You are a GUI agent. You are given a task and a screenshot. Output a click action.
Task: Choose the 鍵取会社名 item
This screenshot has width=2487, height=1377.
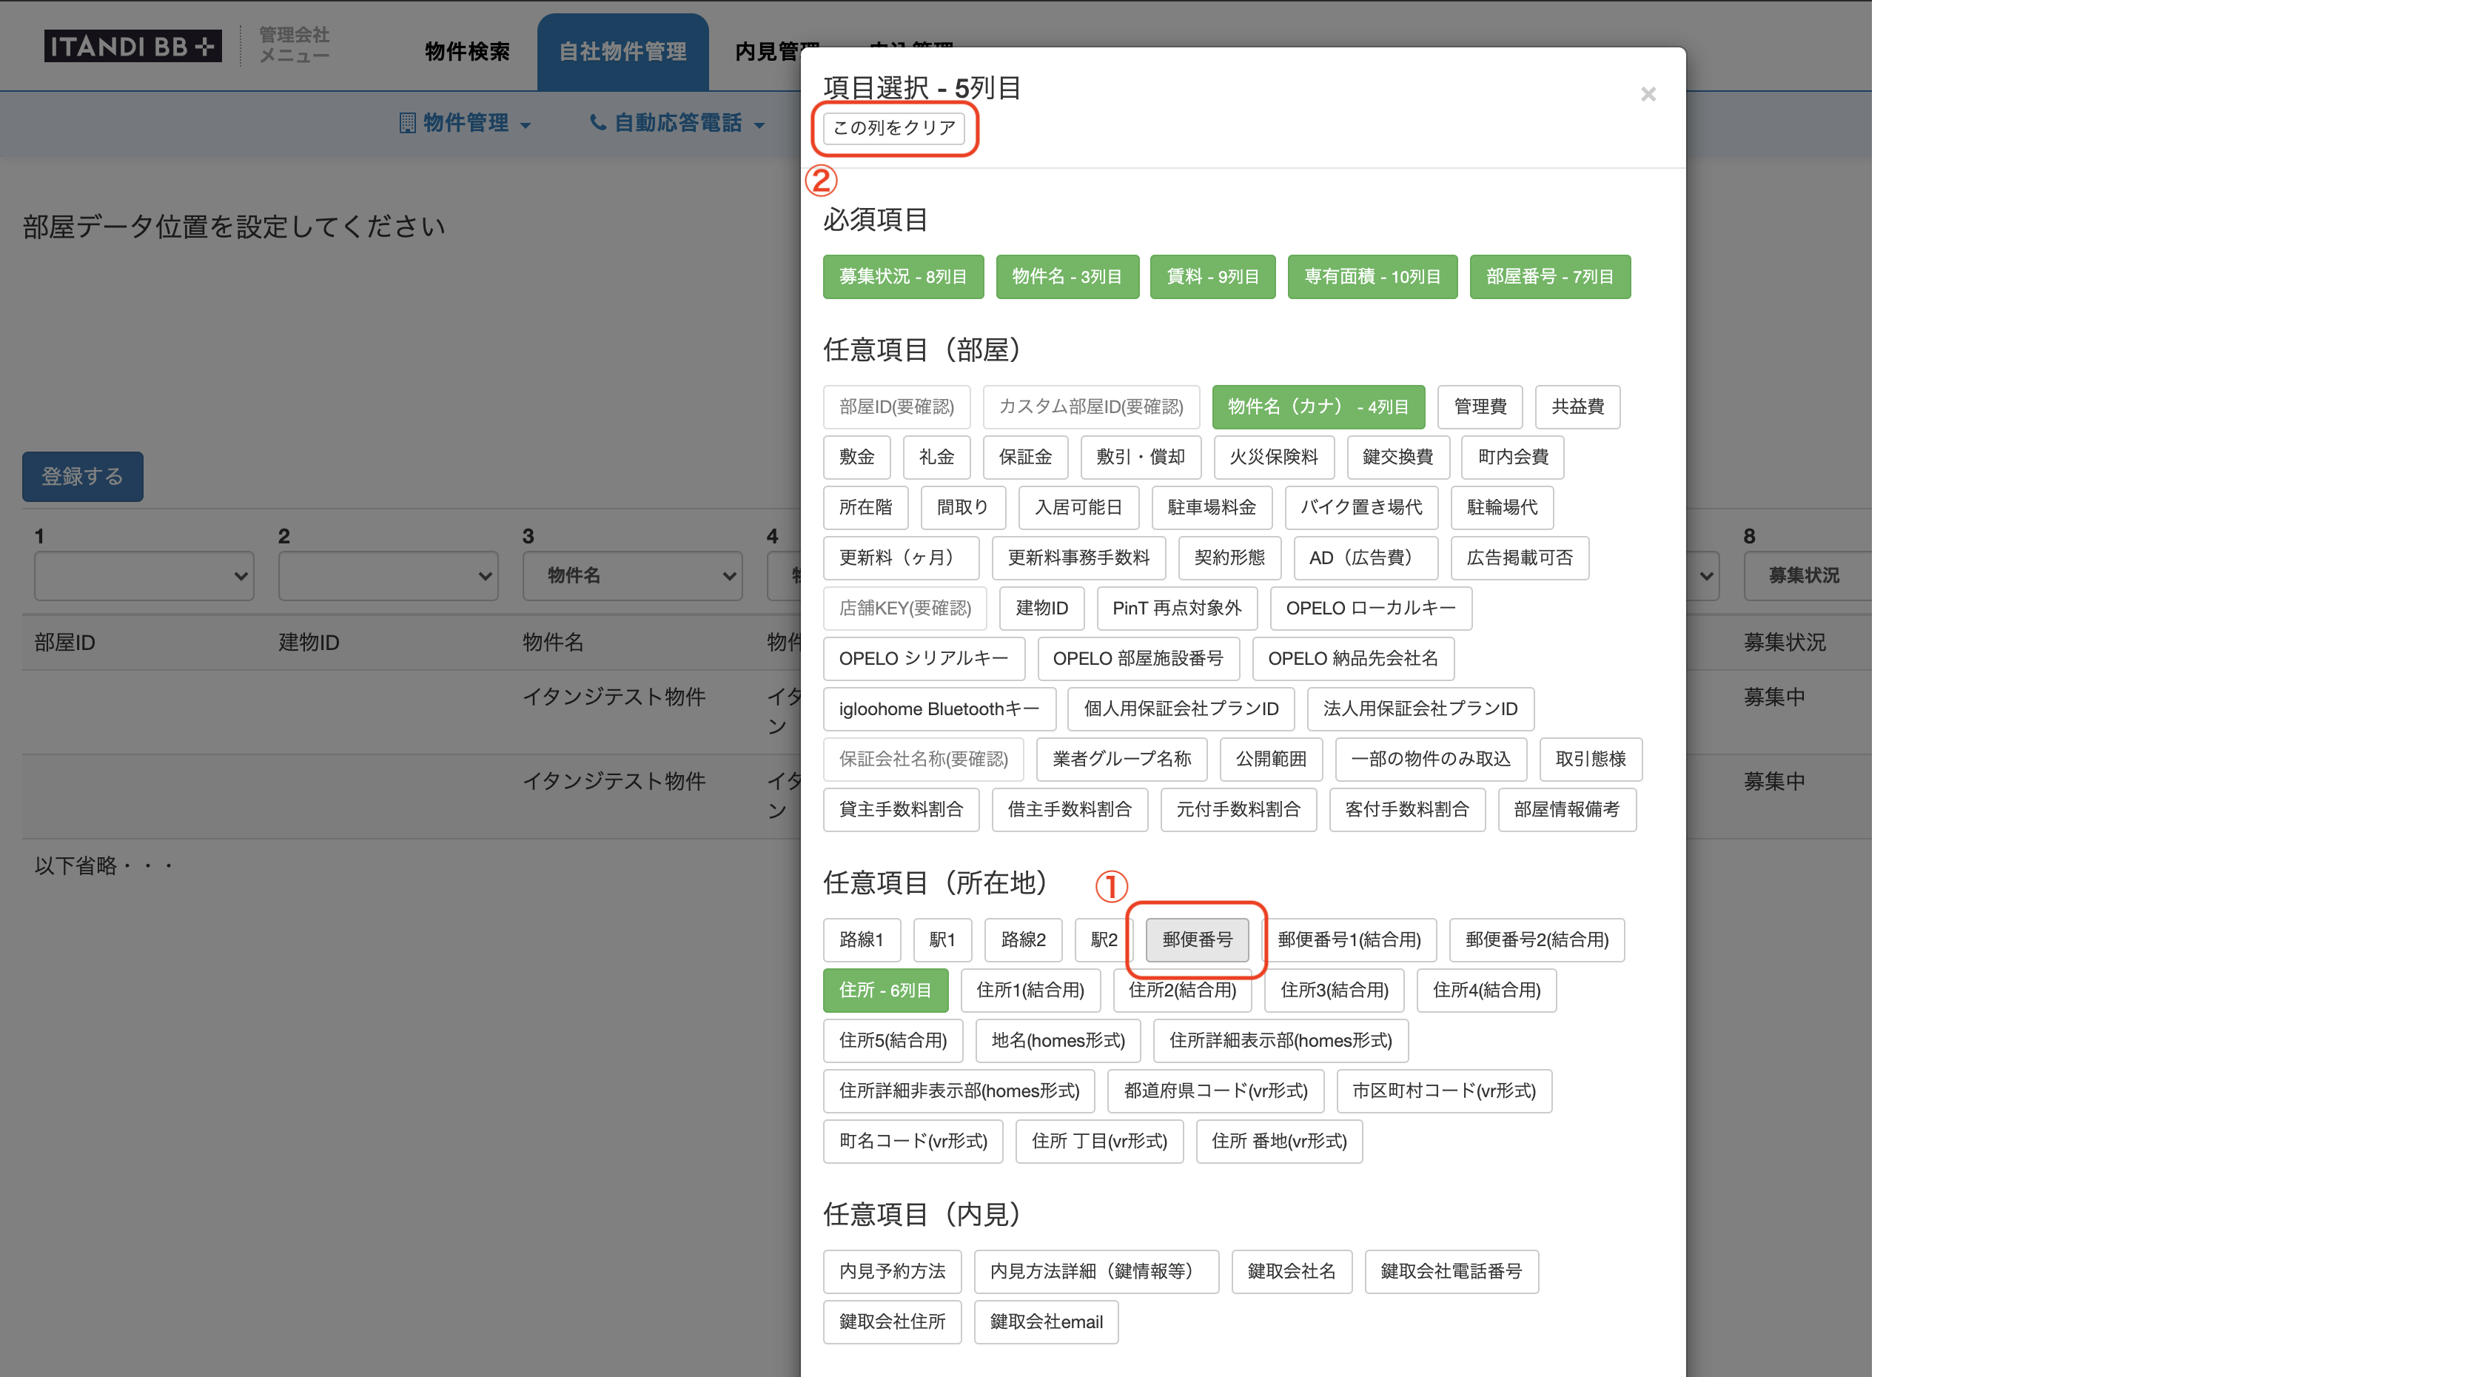(x=1292, y=1271)
